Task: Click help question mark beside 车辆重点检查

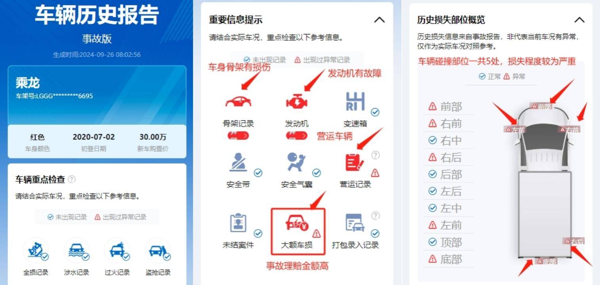Action: coord(72,179)
